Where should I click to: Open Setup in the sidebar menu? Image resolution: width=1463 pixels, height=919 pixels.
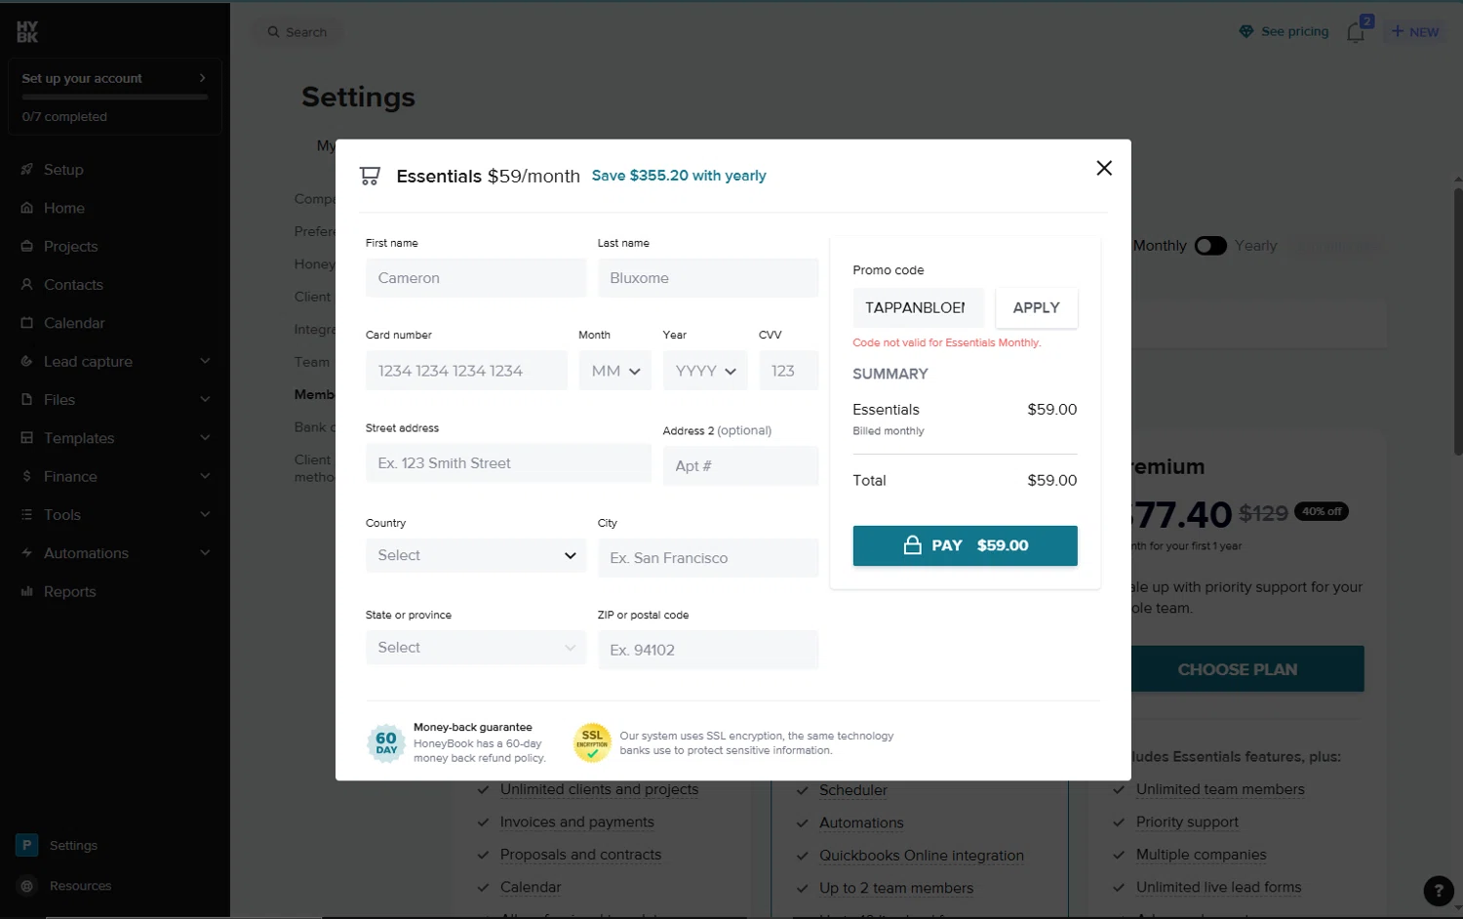pos(63,170)
